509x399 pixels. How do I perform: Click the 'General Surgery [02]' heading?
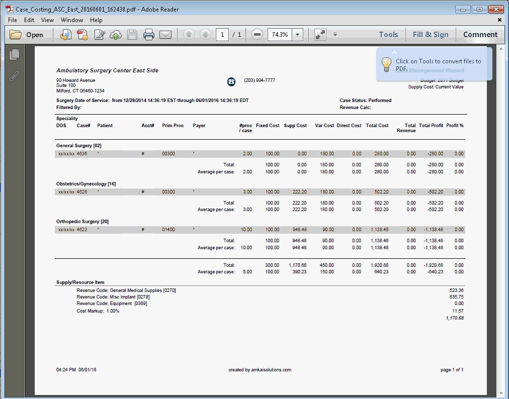click(78, 146)
